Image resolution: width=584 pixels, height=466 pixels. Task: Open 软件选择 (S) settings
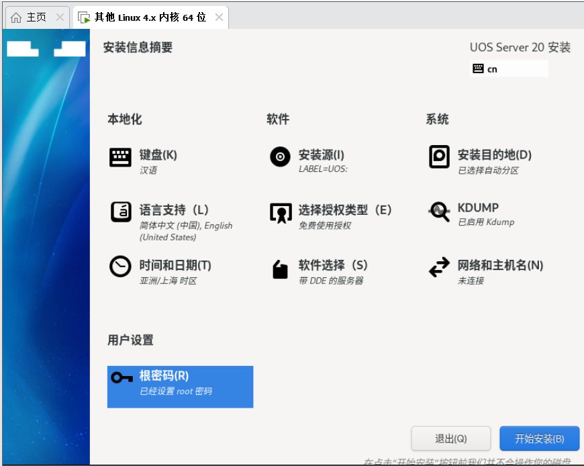333,265
